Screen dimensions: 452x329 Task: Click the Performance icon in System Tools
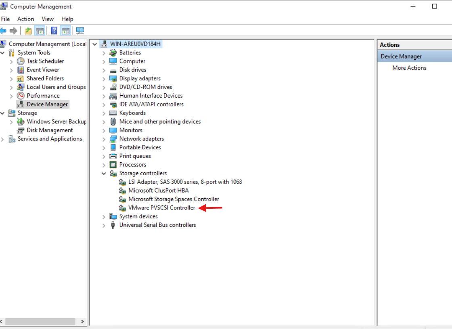tap(21, 96)
